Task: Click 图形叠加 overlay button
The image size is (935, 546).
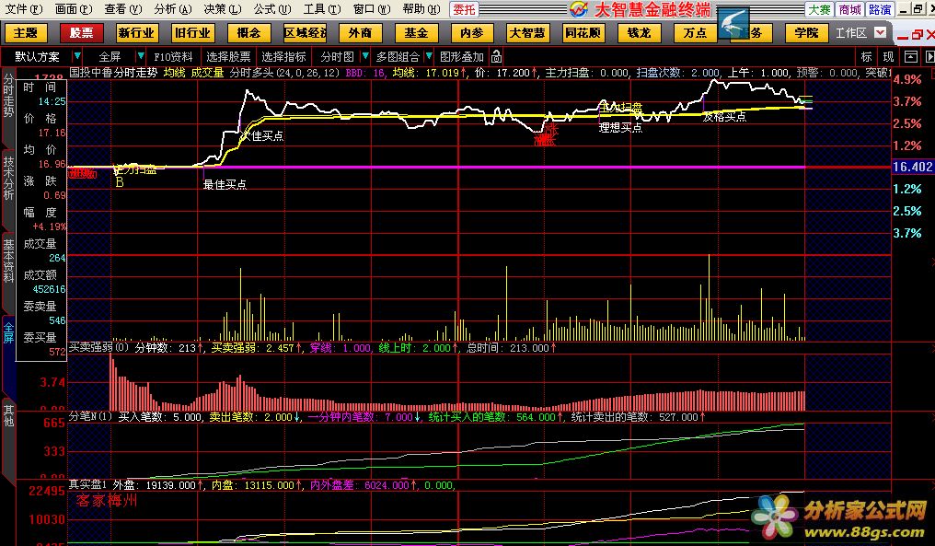Action: (462, 57)
